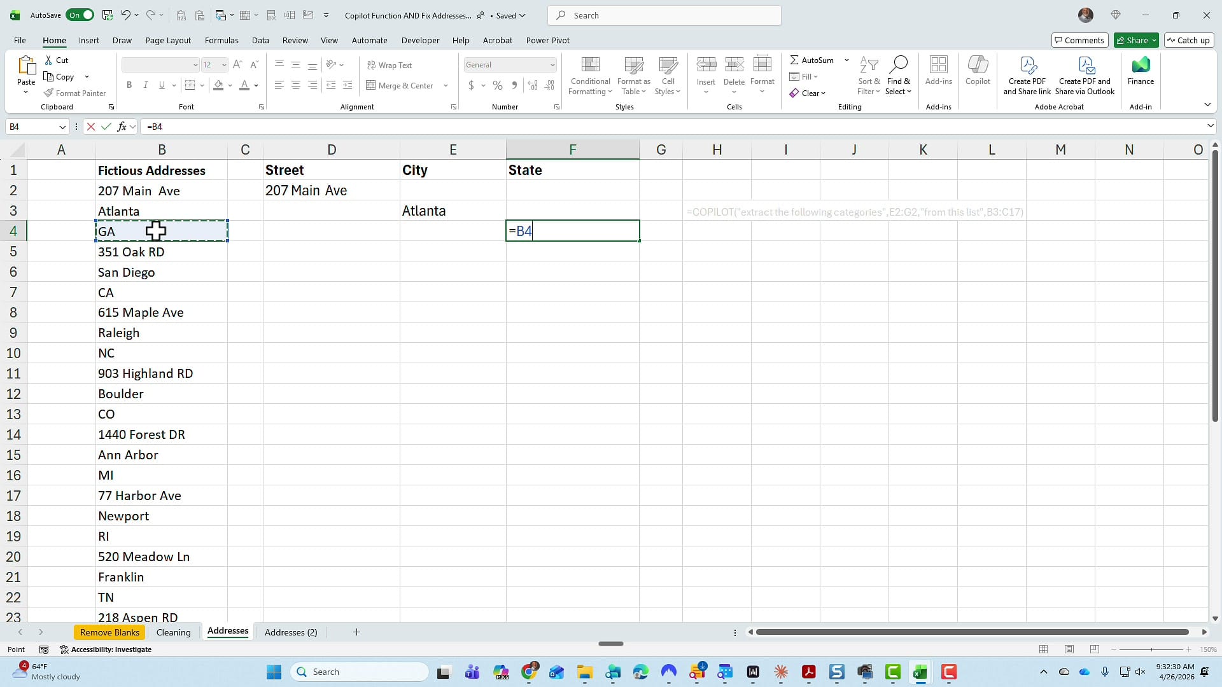1222x687 pixels.
Task: Open the Number Format dropdown
Action: 551,64
